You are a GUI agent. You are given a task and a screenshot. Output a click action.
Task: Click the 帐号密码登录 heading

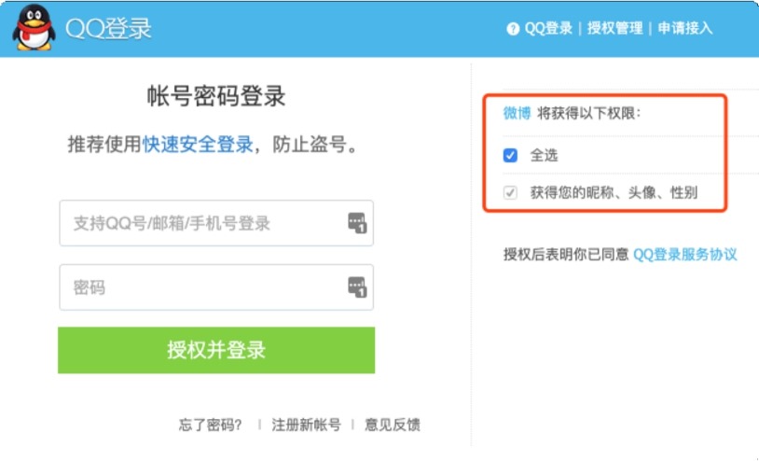pyautogui.click(x=216, y=96)
